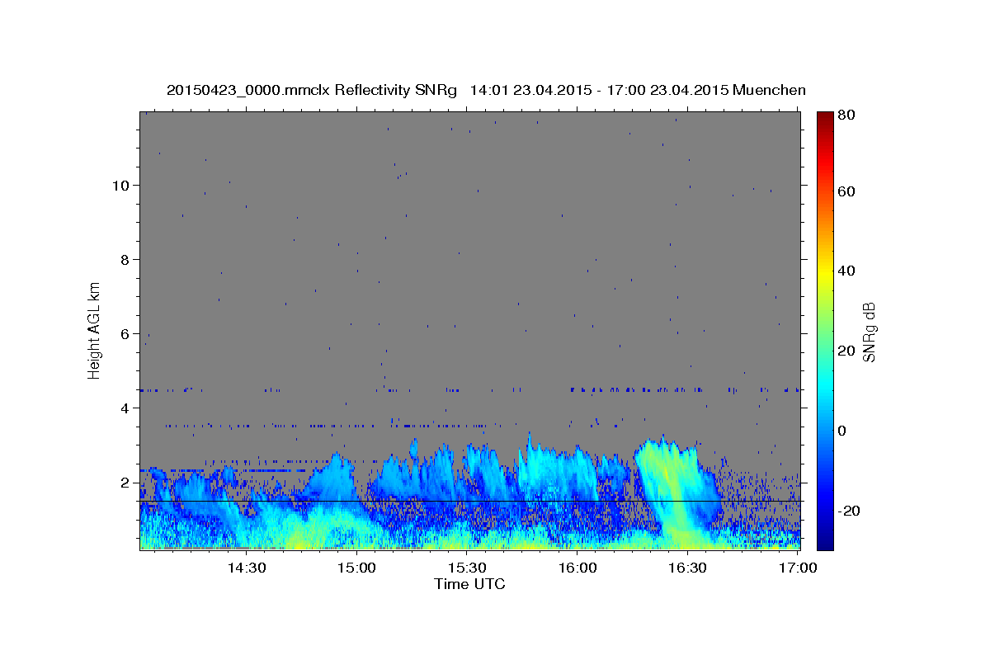This screenshot has height=660, width=990.
Task: Click the 15:00 time tick label
Action: click(x=356, y=568)
